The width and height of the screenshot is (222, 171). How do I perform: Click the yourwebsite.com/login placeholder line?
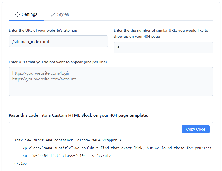coord(41,73)
